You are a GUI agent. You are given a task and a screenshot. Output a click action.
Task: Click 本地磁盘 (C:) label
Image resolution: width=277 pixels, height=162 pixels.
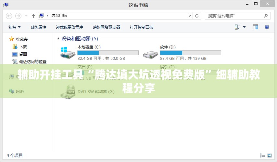click(89, 47)
